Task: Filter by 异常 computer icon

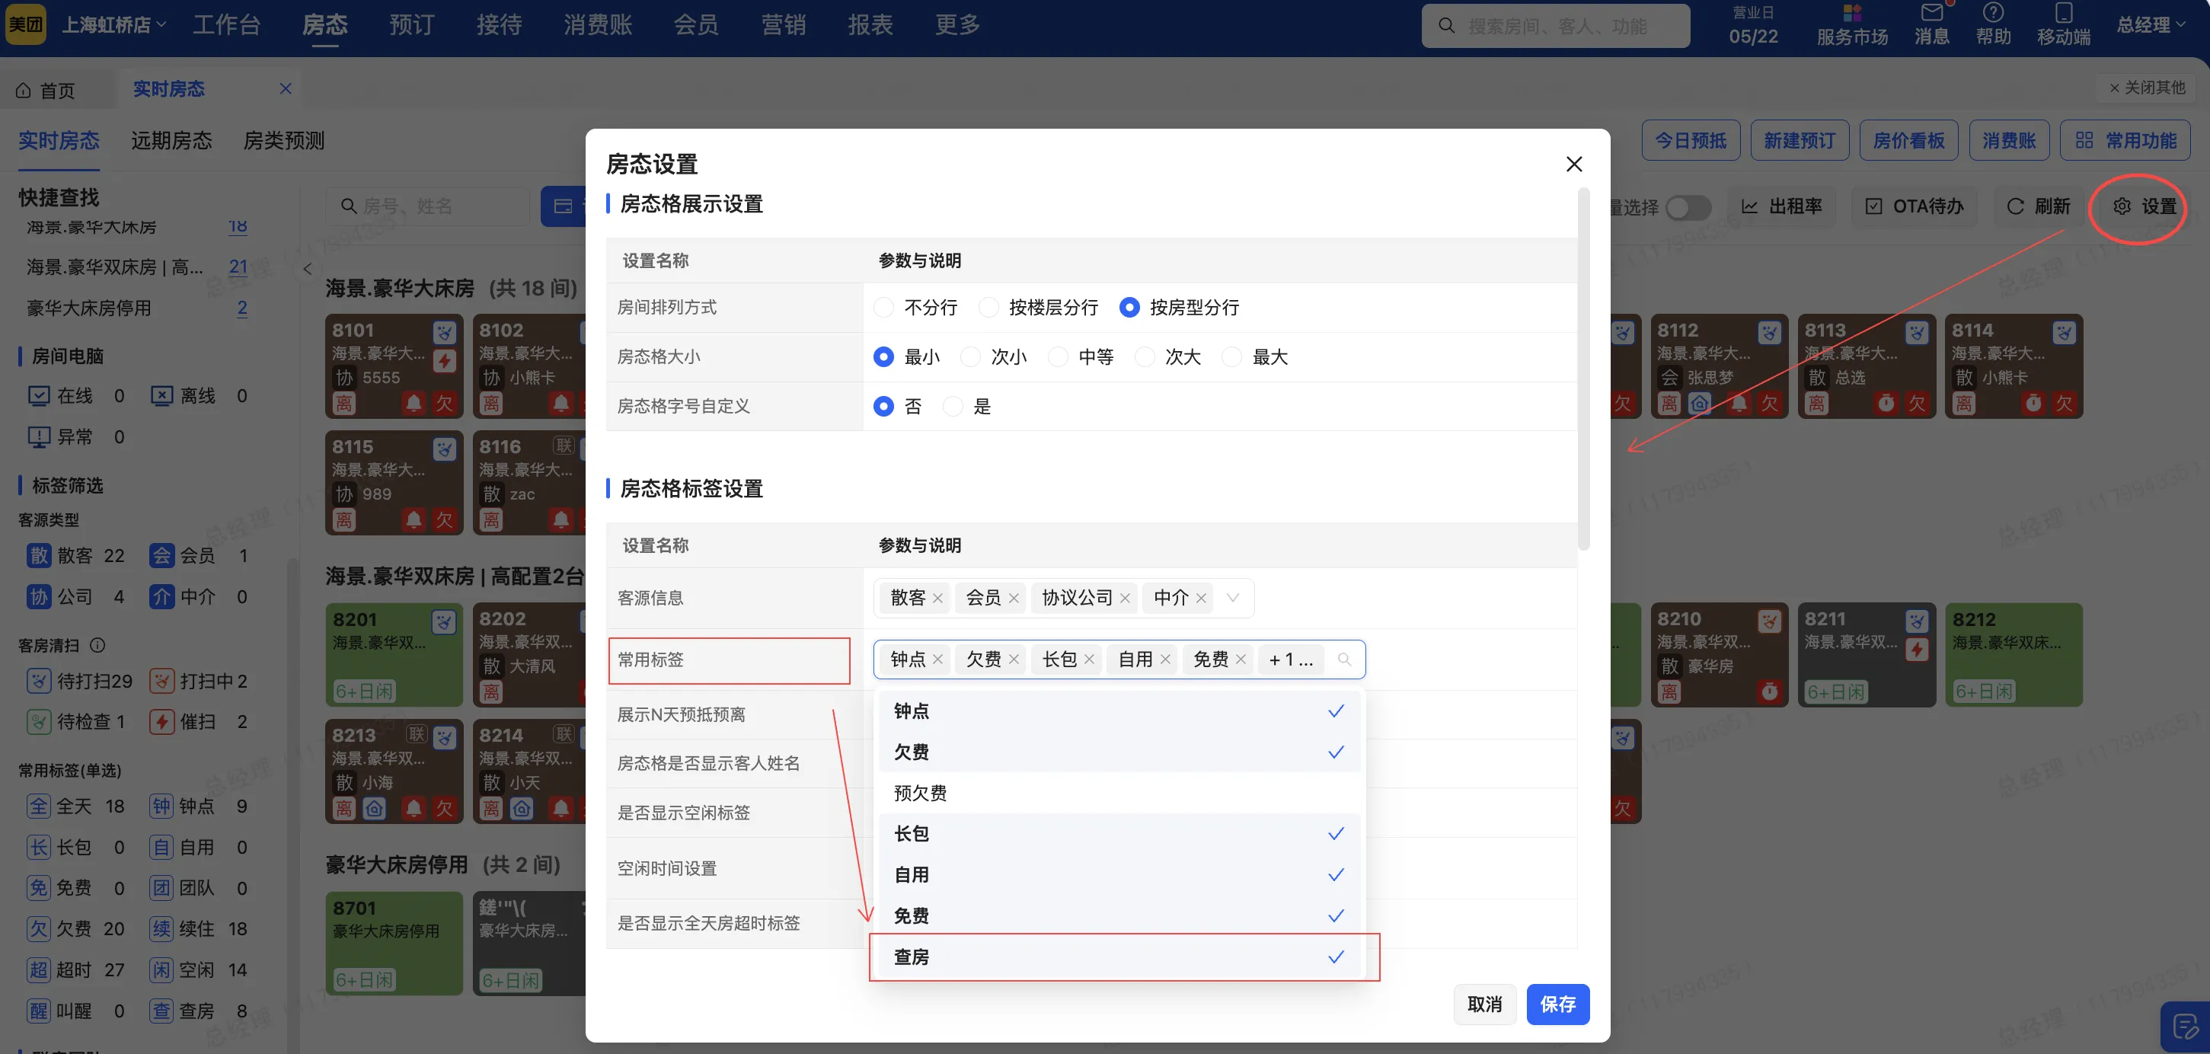Action: pyautogui.click(x=39, y=436)
